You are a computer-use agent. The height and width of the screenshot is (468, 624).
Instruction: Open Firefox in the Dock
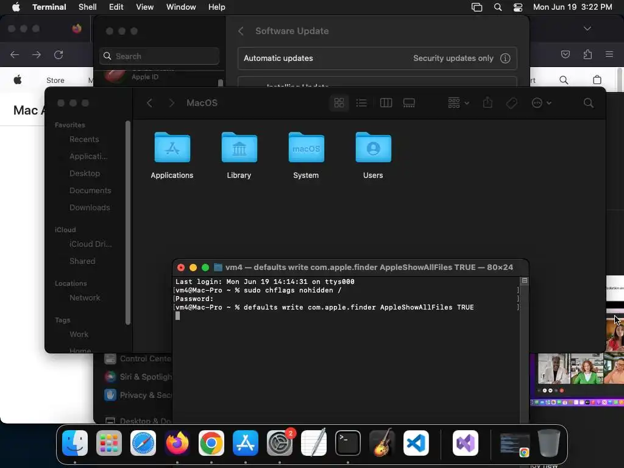coord(177,443)
